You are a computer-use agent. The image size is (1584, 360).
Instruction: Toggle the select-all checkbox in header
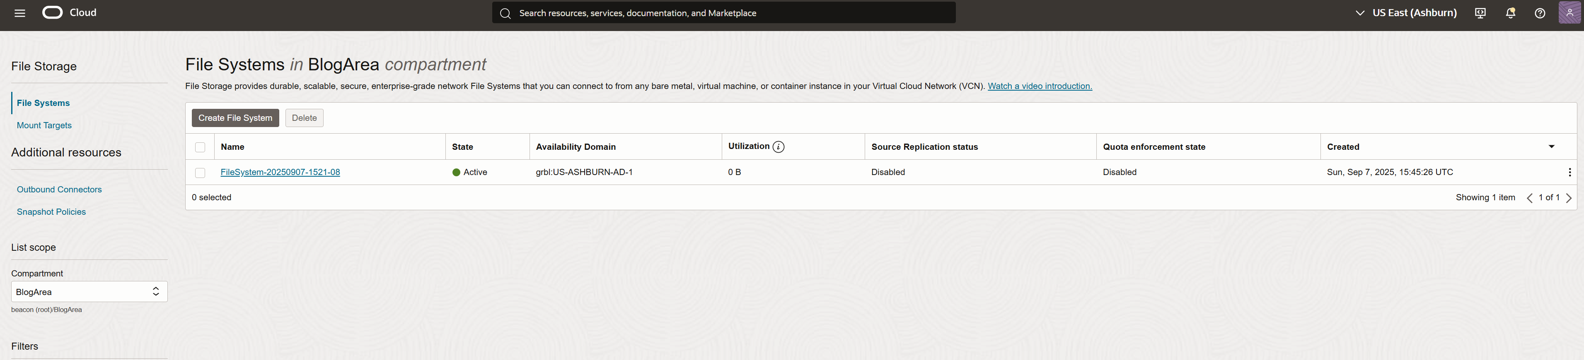point(200,147)
